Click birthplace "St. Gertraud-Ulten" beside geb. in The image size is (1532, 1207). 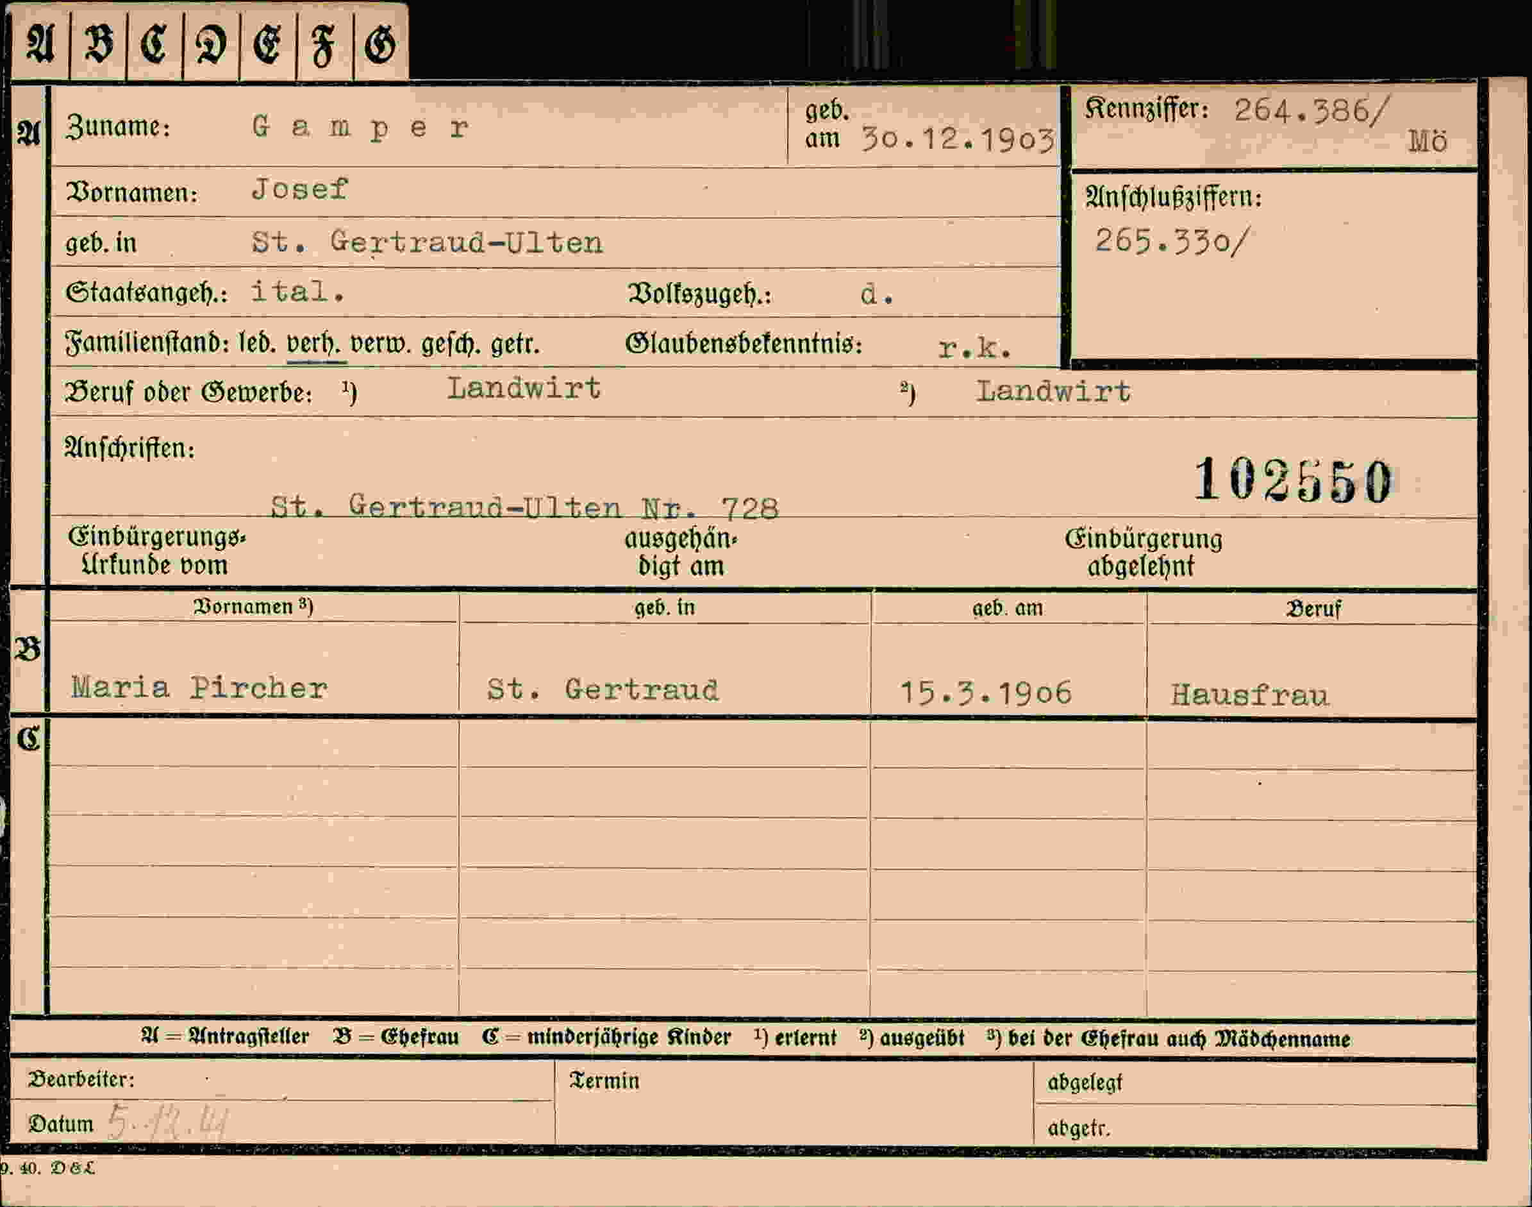[428, 242]
